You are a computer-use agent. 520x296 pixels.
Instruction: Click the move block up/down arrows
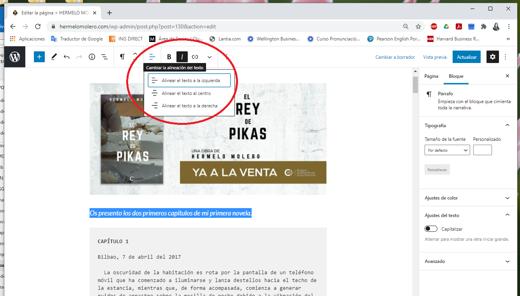135,57
